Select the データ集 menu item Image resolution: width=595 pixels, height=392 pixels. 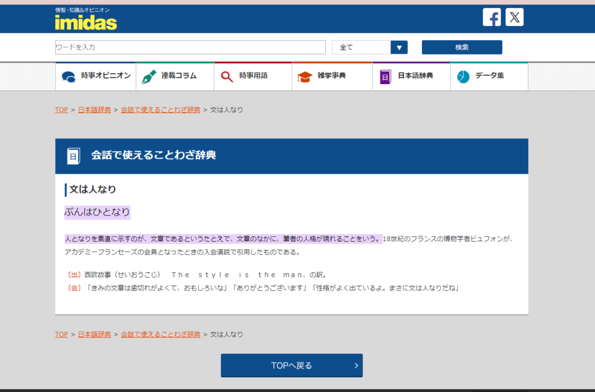pyautogui.click(x=489, y=76)
